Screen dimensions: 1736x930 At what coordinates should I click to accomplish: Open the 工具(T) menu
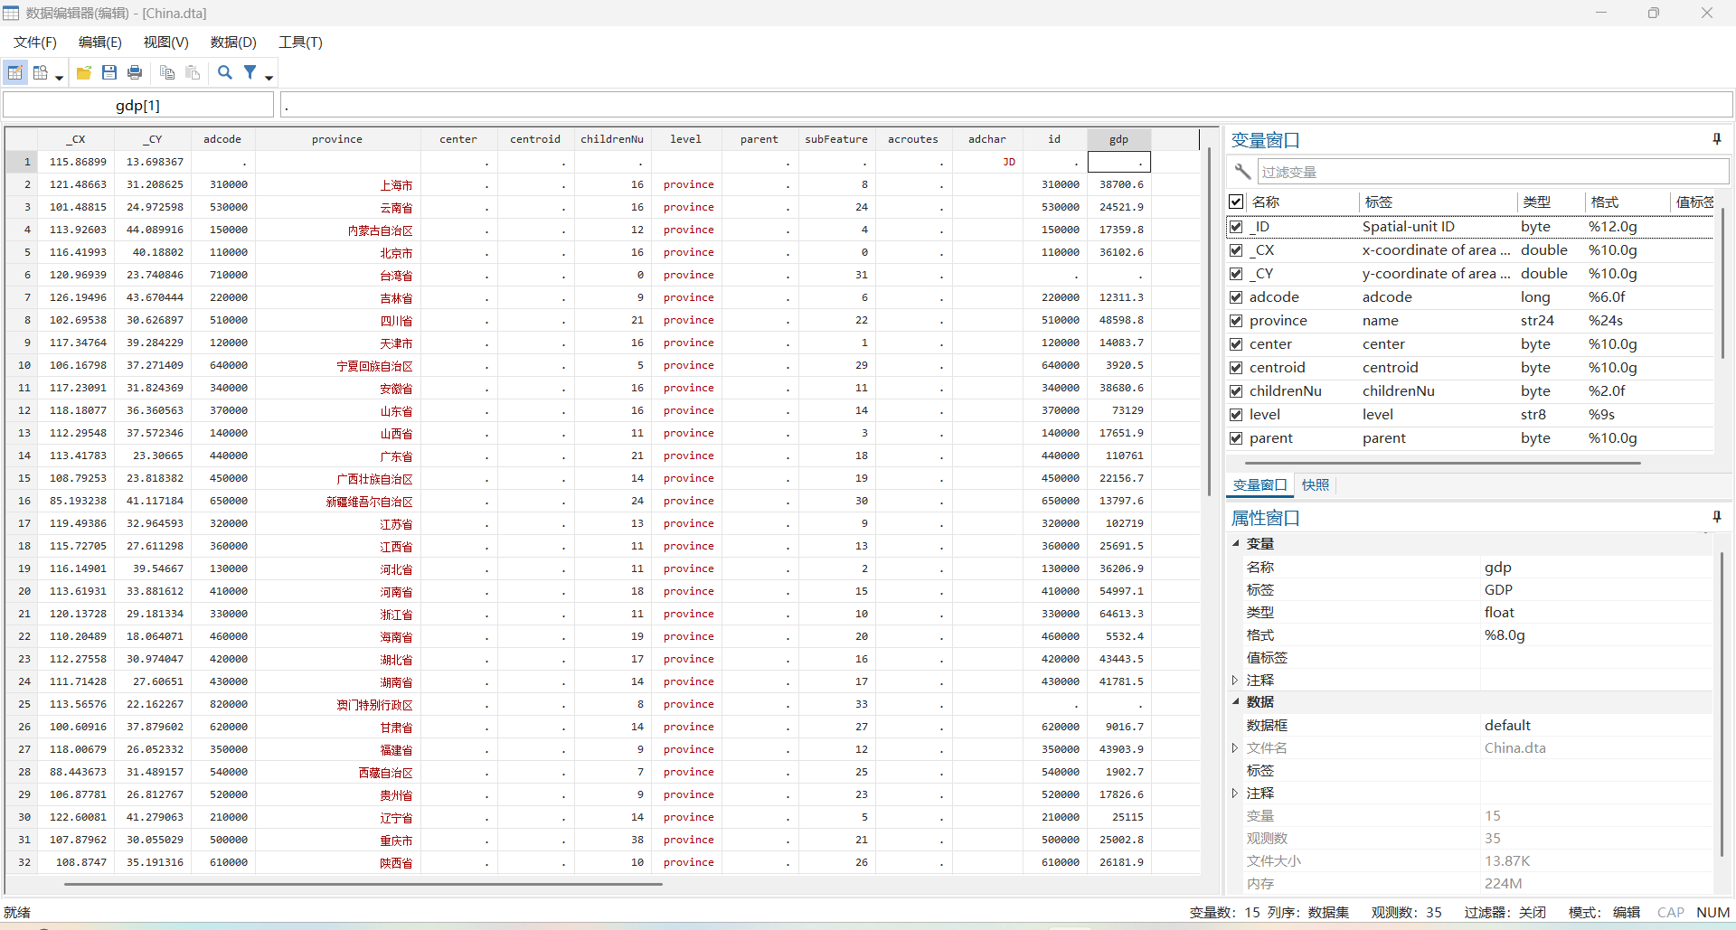click(x=300, y=42)
